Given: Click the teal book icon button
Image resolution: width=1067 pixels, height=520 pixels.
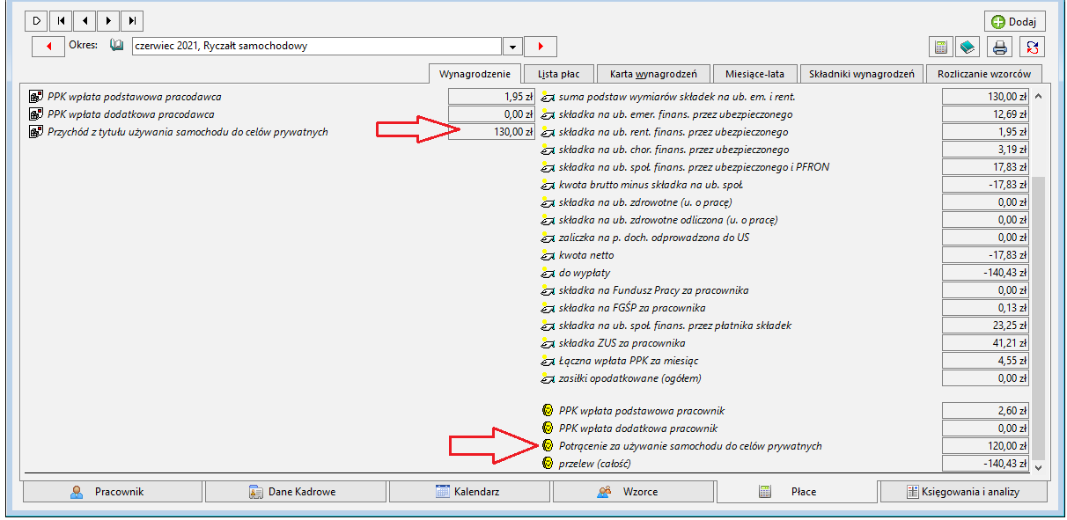Looking at the screenshot, I should click(968, 47).
